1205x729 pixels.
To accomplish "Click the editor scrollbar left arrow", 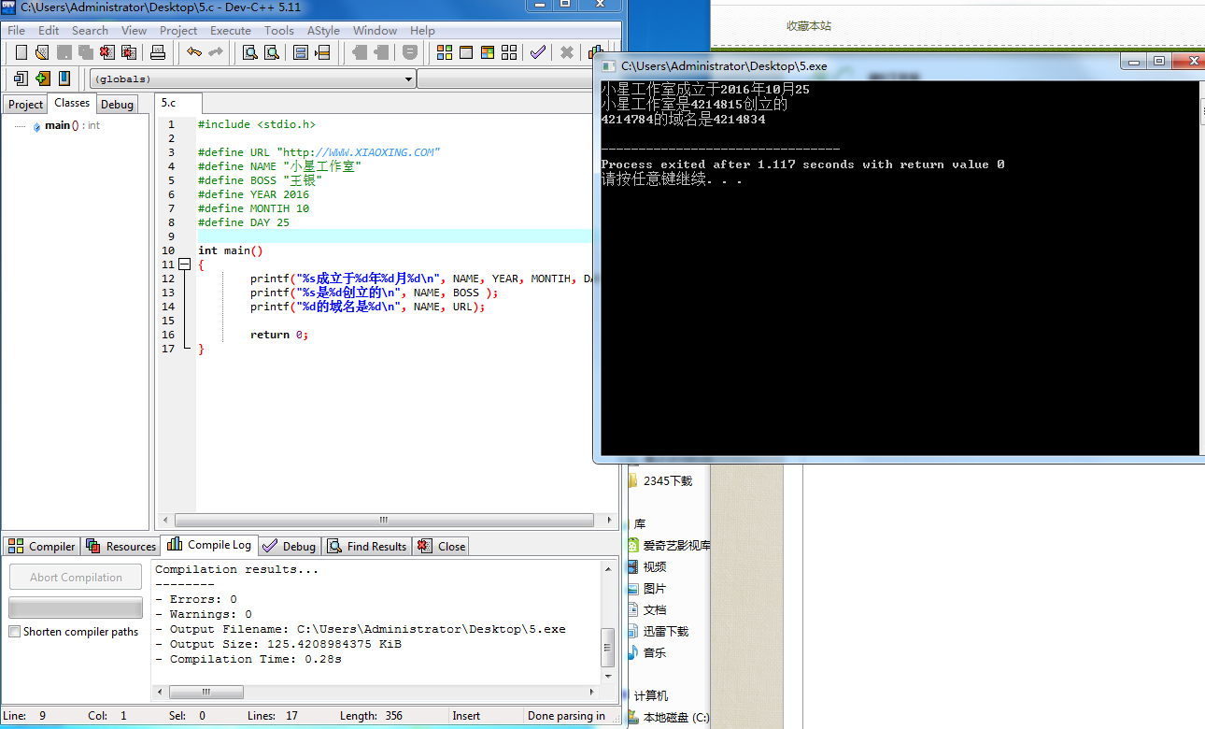I will coord(166,521).
